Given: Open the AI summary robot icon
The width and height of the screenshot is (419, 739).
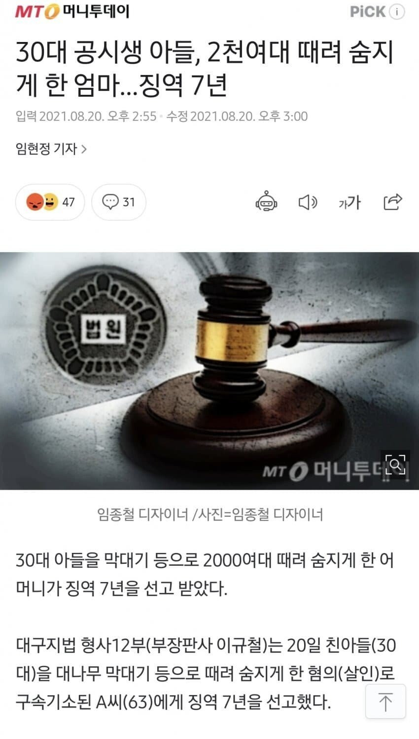Looking at the screenshot, I should click(x=266, y=202).
